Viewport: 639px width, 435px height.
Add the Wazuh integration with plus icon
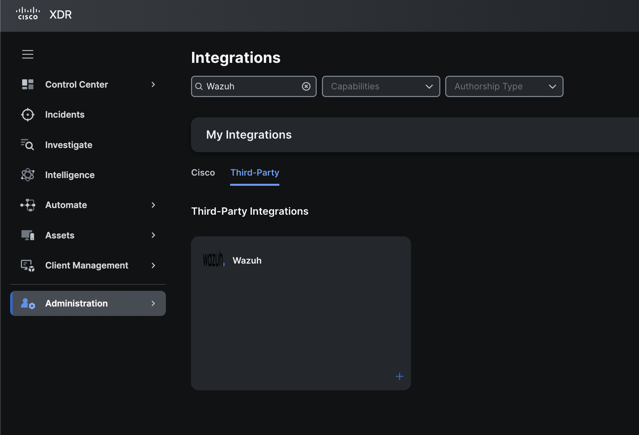[399, 376]
